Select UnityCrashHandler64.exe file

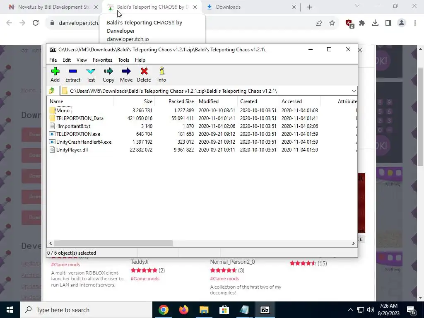(x=84, y=142)
